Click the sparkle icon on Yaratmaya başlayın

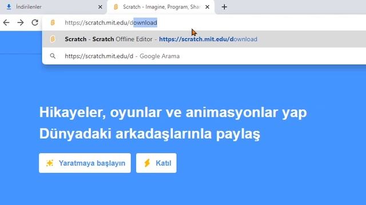pos(50,163)
